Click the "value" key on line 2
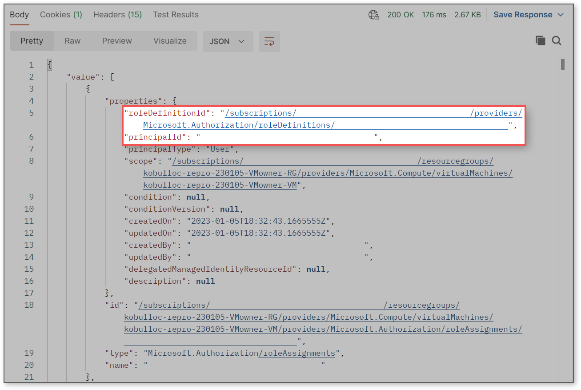581x390 pixels. pos(84,77)
